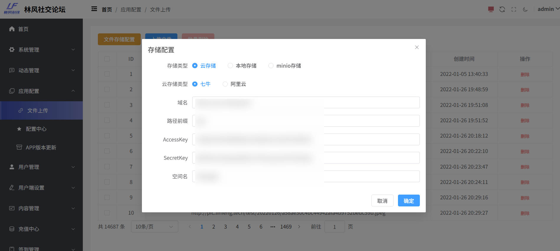Click the link icon beside 文件上传
Viewport: 560px width, 251px height.
pos(21,110)
